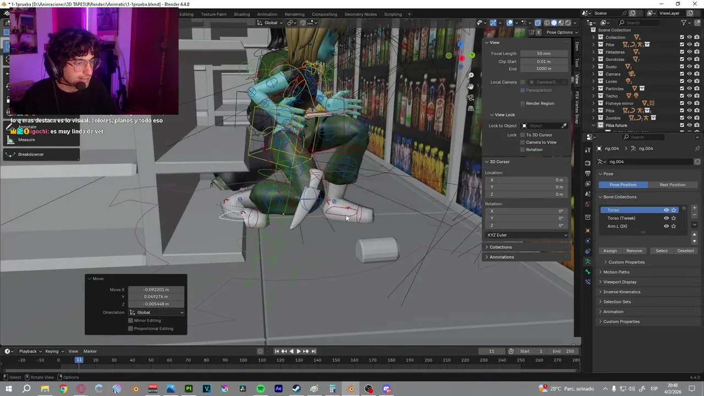Expand Inverse Kinematics panel
Viewport: 704px width, 396px height.
click(621, 292)
